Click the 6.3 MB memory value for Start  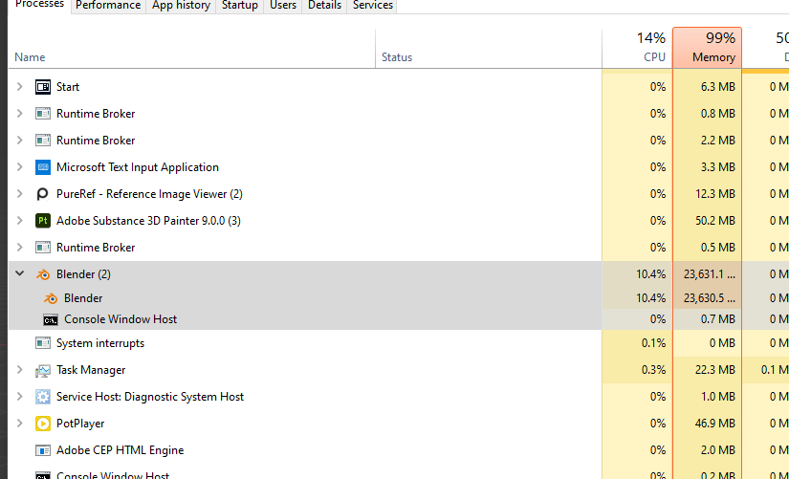(x=718, y=87)
